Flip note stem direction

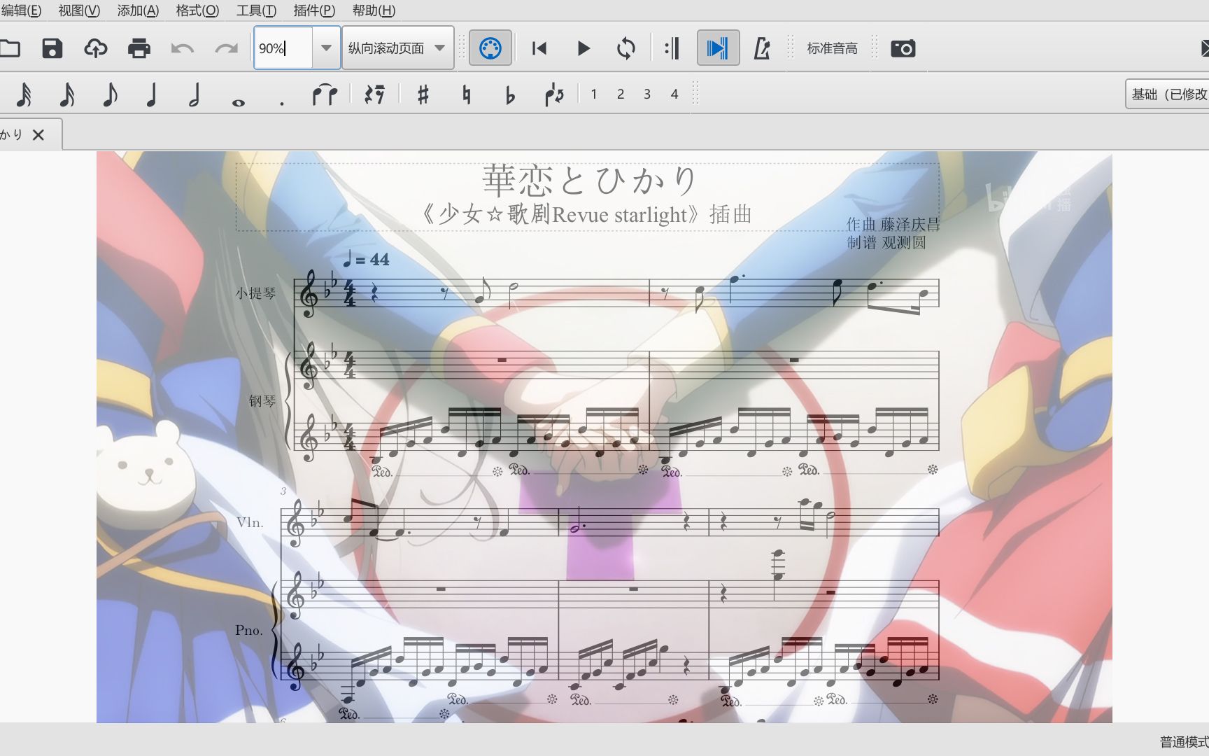pyautogui.click(x=554, y=94)
